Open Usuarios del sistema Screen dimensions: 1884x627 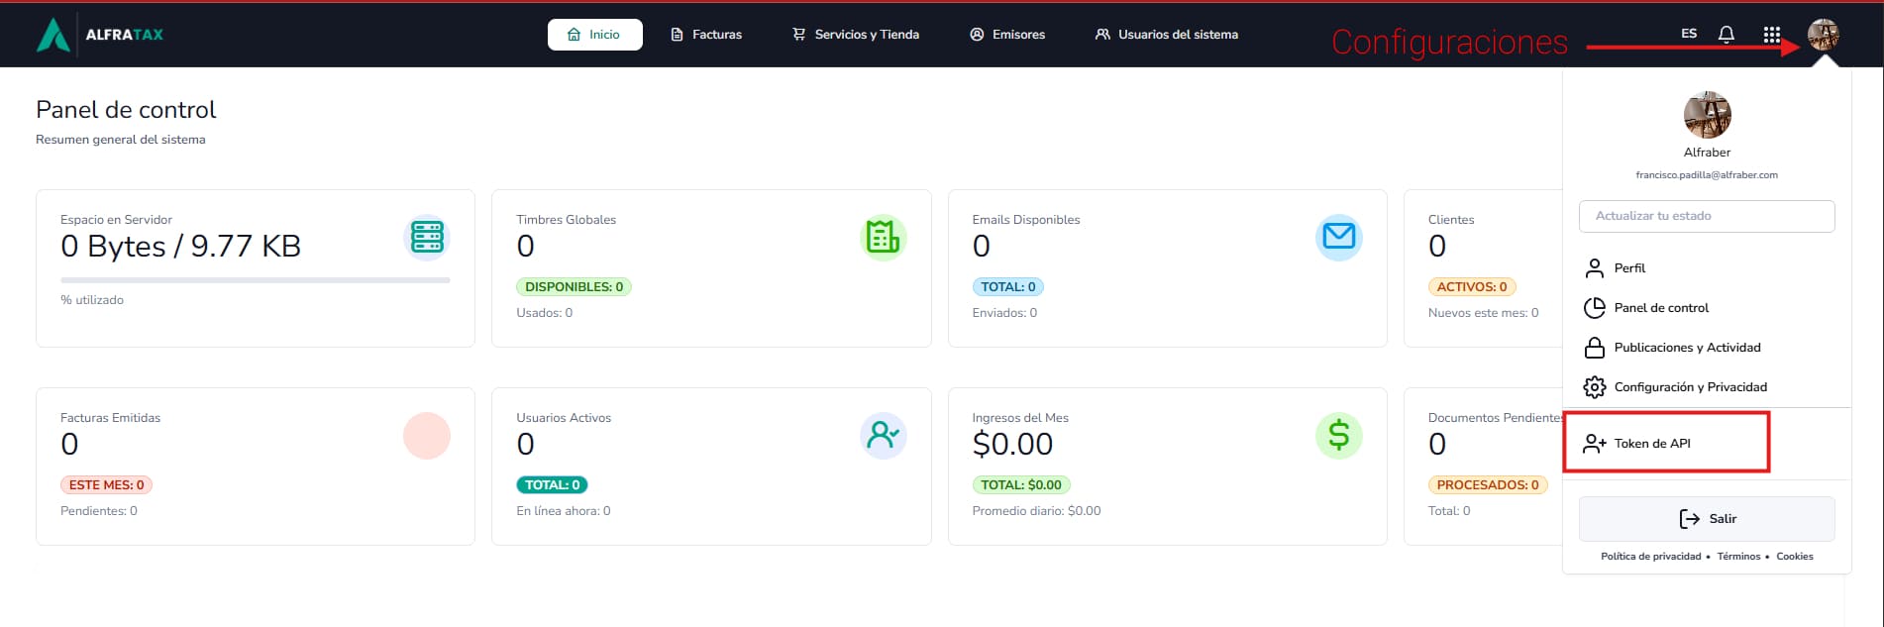(x=1167, y=35)
